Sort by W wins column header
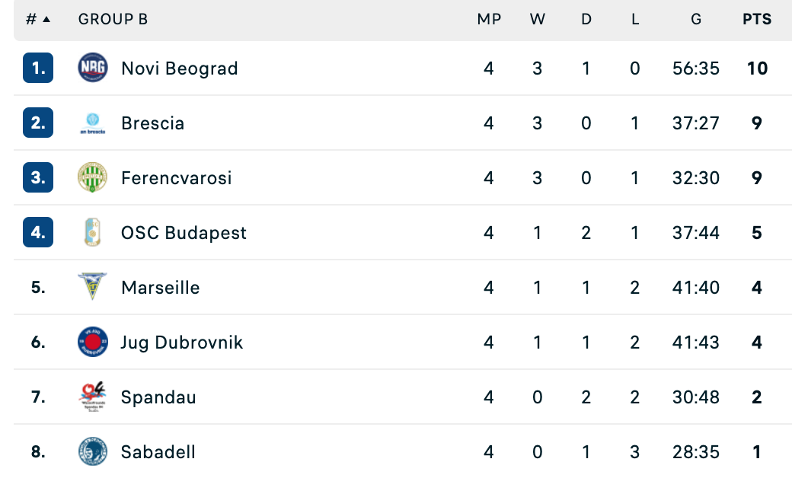The image size is (792, 478). 538,19
